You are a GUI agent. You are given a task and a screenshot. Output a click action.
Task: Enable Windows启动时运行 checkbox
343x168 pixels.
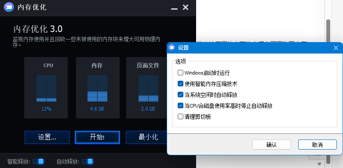tap(180, 73)
